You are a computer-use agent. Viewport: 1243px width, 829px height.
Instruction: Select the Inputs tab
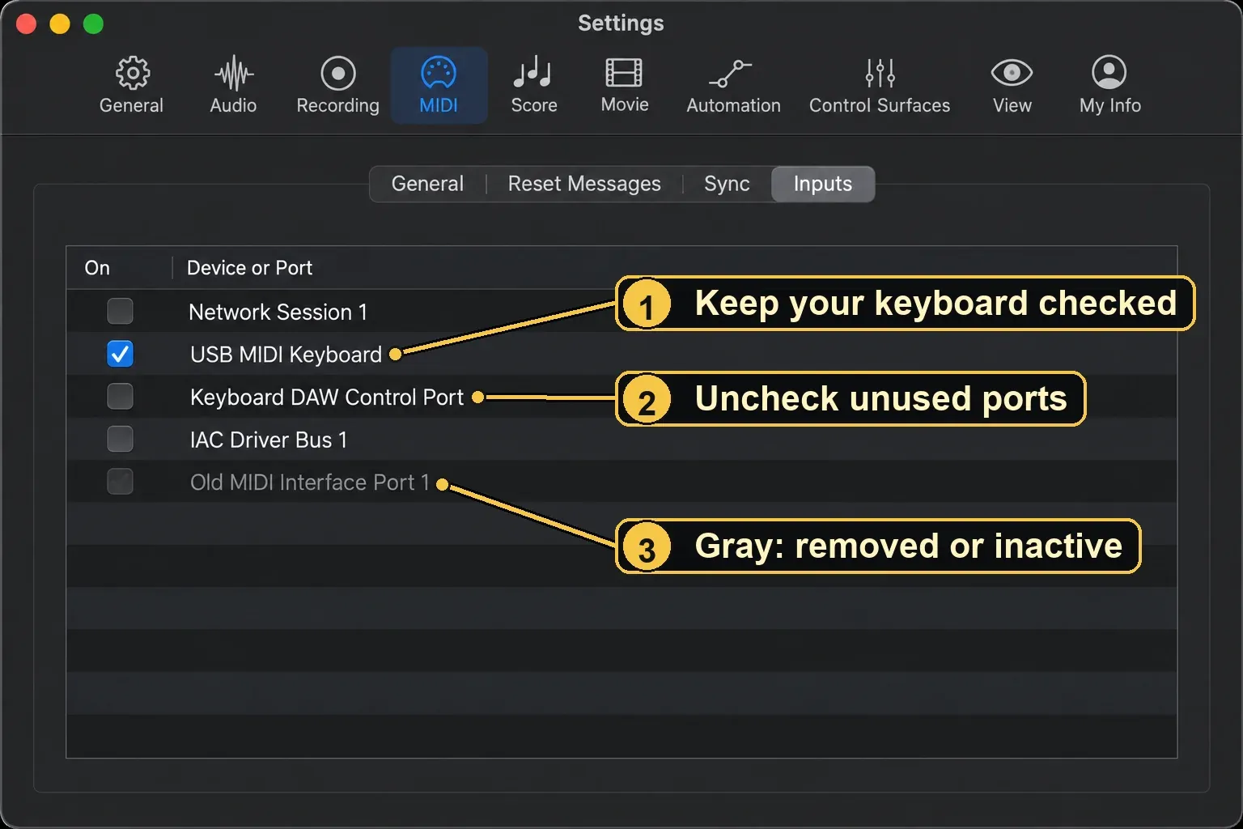pyautogui.click(x=823, y=184)
